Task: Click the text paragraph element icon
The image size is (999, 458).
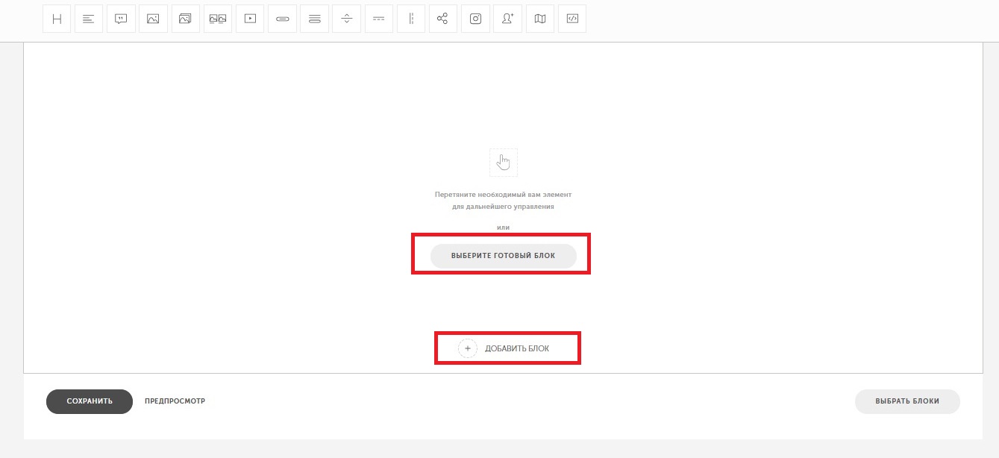Action: coord(89,19)
